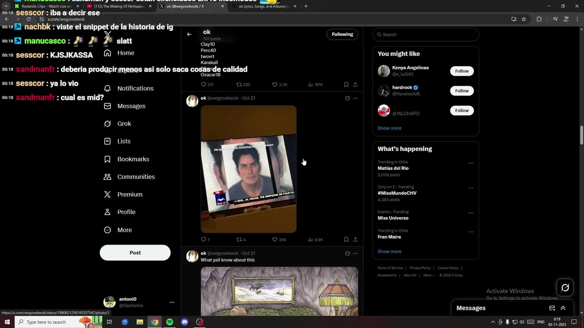Open Spotify from the taskbar
Screen dimensions: 584x328
click(170, 322)
